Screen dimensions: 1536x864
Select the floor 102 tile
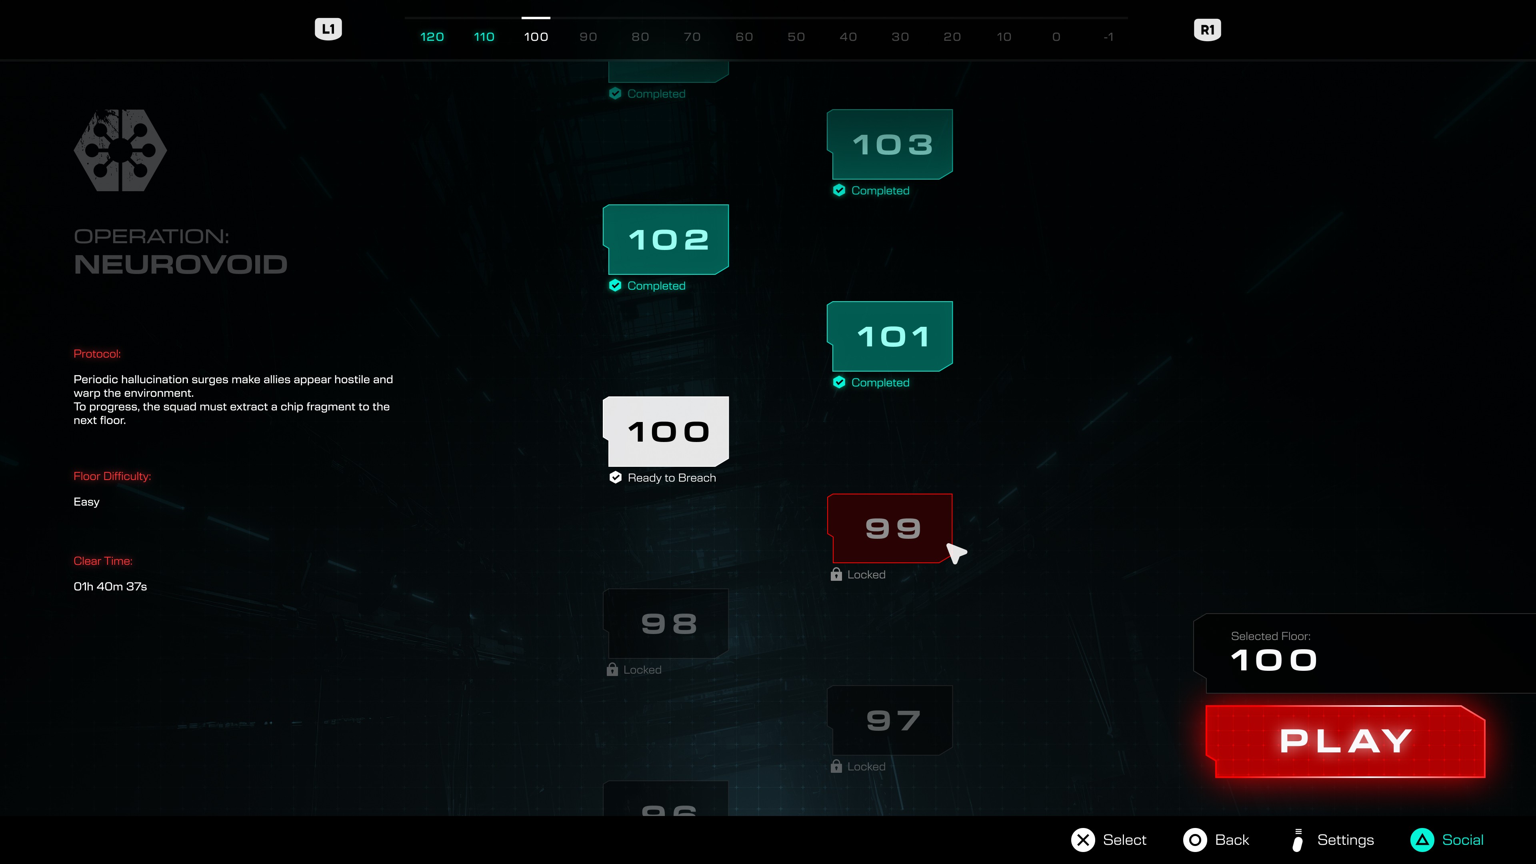(667, 240)
